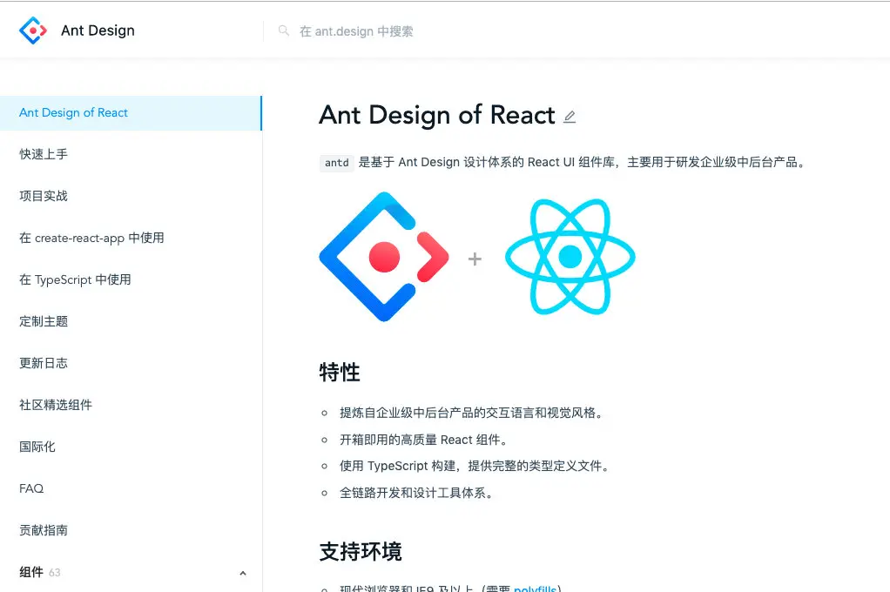Screen dimensions: 890x592
Task: Click the Ant Design logo icon in header
Action: (33, 30)
